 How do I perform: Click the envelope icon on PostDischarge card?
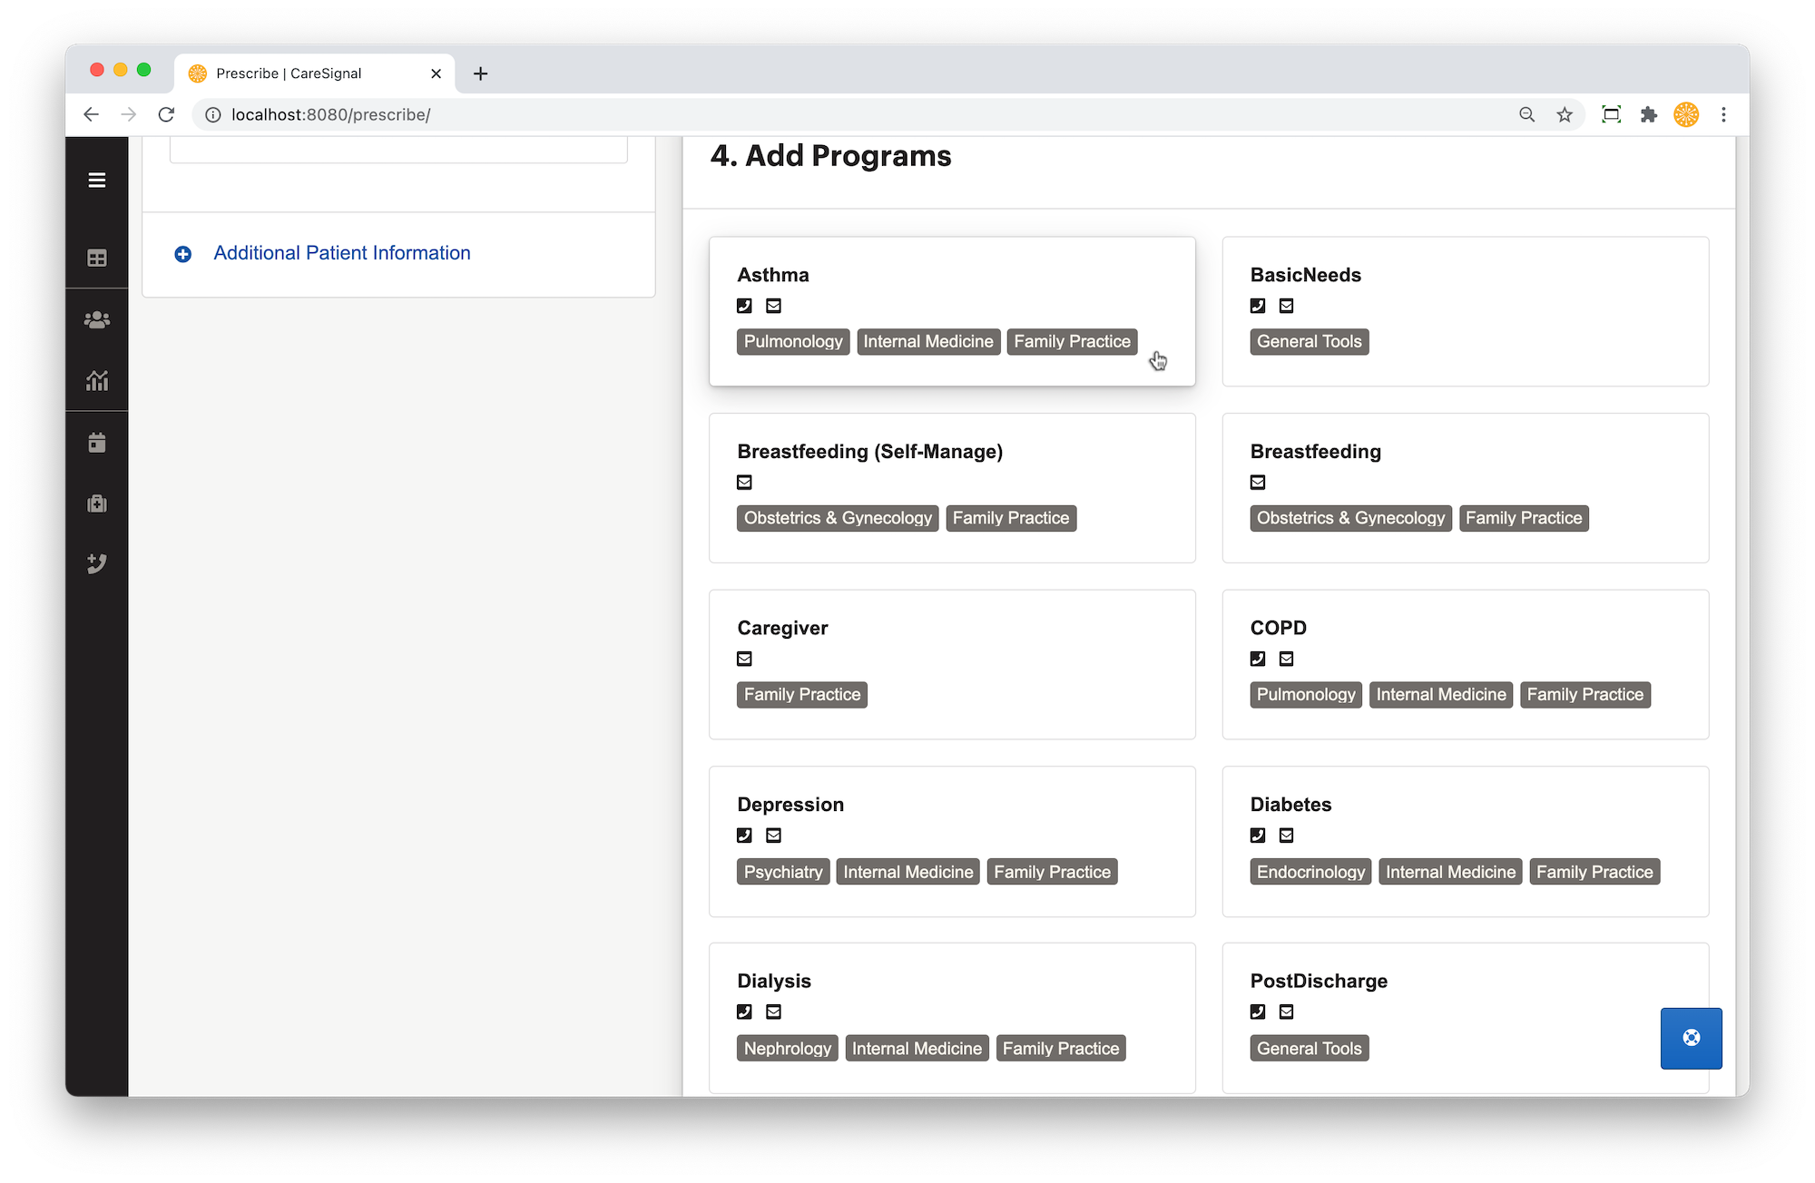click(x=1286, y=1012)
